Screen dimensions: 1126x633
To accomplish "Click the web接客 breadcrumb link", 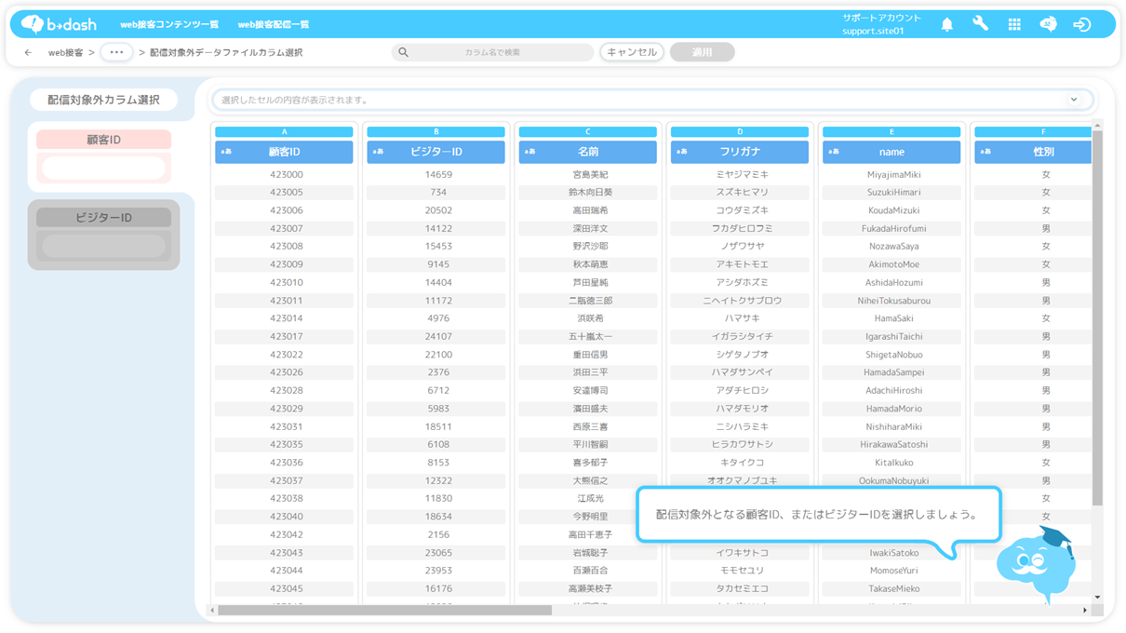I will pyautogui.click(x=65, y=53).
